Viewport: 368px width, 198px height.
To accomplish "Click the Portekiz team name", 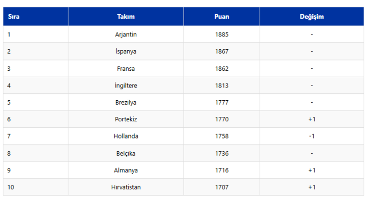I will click(126, 119).
